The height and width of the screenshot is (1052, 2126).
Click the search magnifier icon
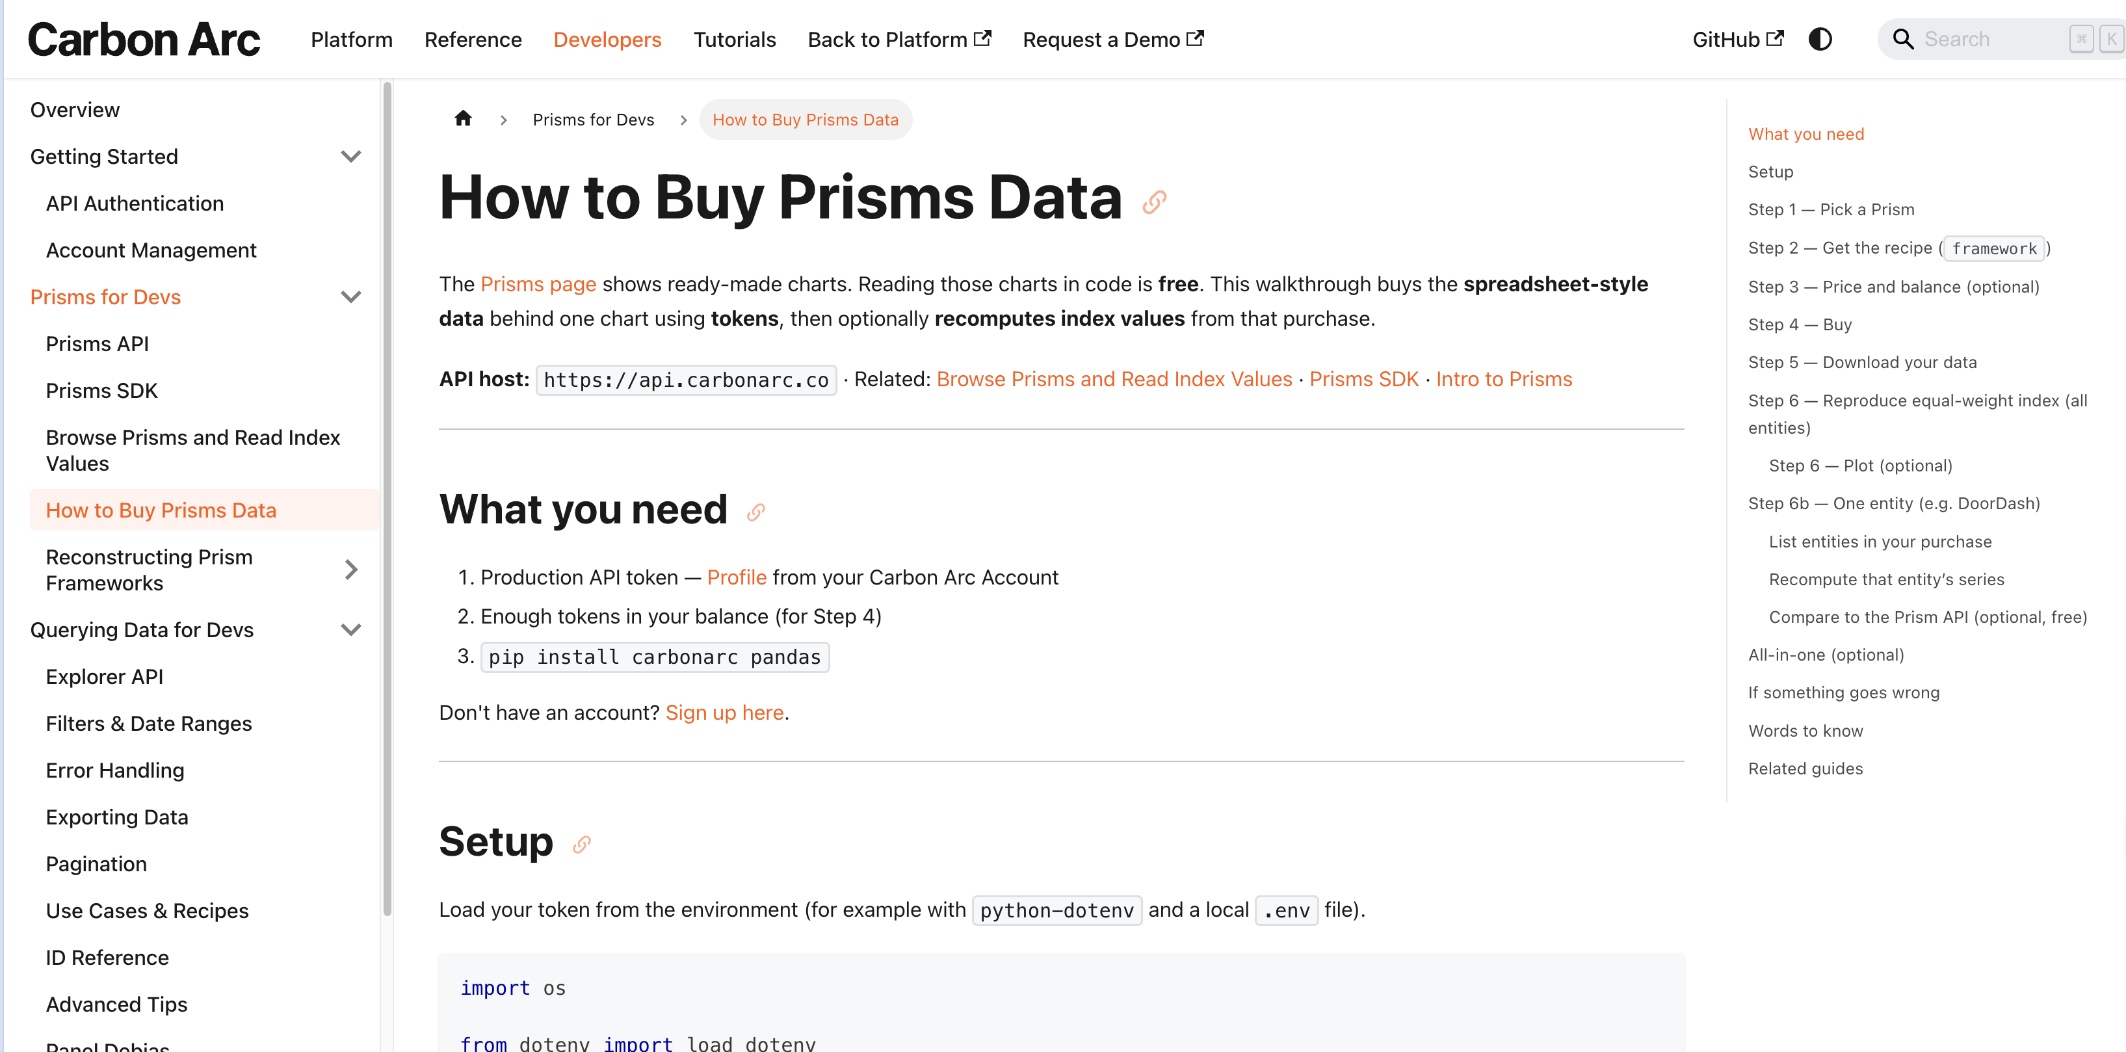click(1902, 39)
